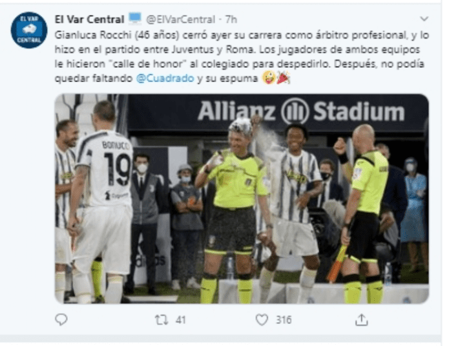Screen dimensions: 460x346
Task: Click the party popper emoji in tweet
Action: [283, 78]
